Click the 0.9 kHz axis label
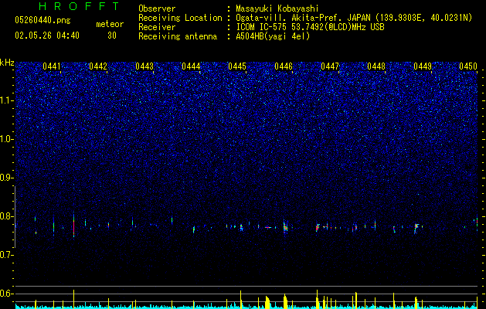Image resolution: width=486 pixels, height=309 pixels. 6,178
